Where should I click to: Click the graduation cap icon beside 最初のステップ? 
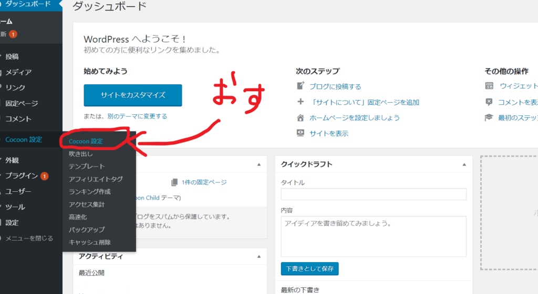pyautogui.click(x=489, y=117)
